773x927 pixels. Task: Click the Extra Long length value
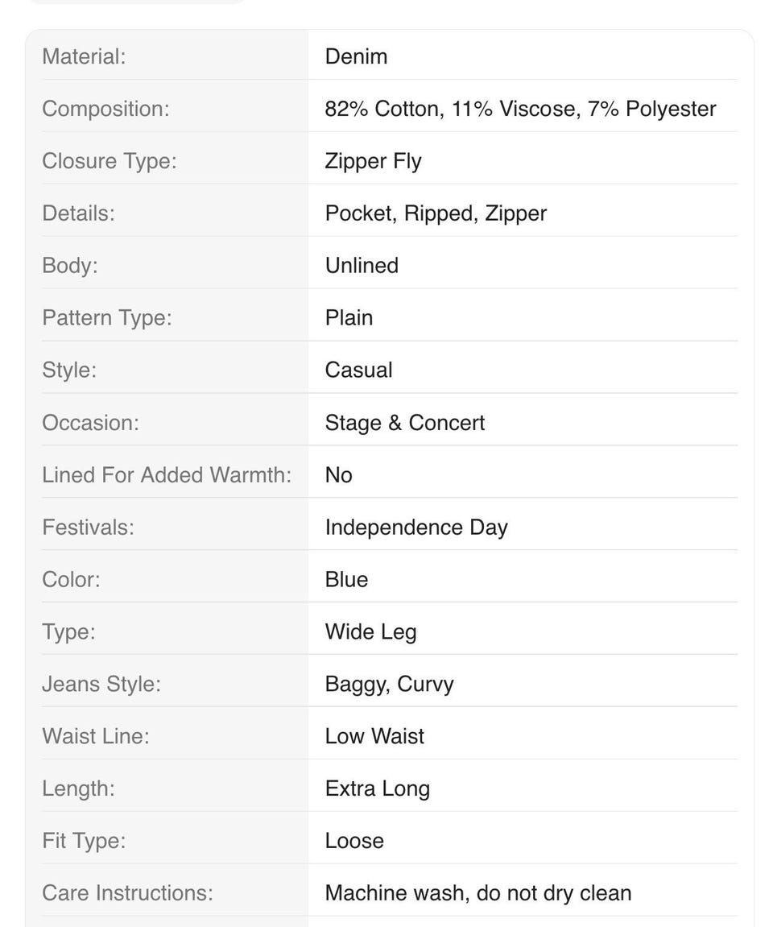click(x=378, y=788)
